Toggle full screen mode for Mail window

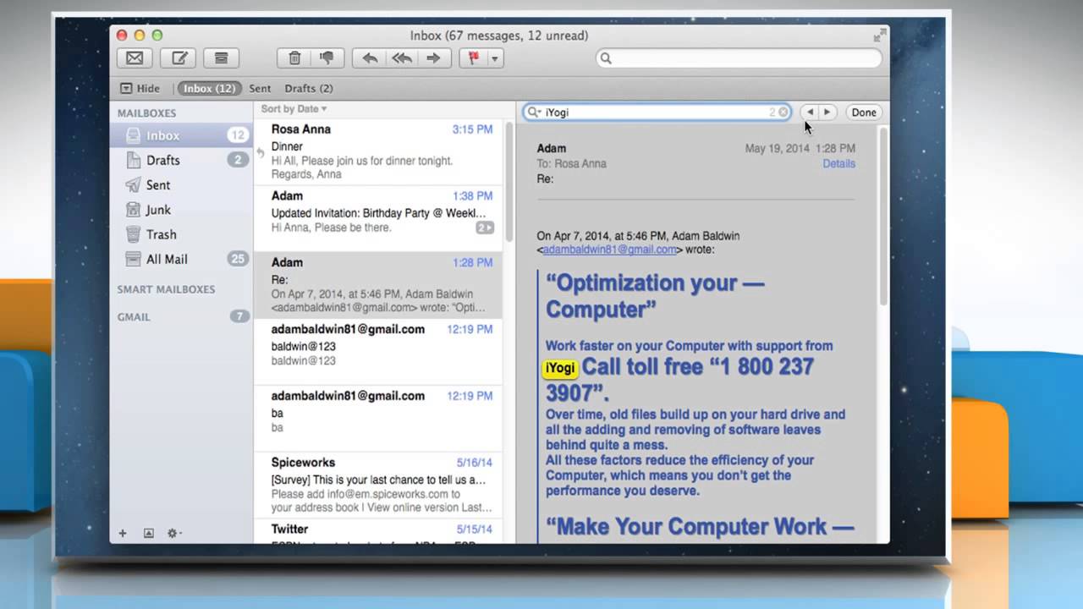[x=880, y=35]
